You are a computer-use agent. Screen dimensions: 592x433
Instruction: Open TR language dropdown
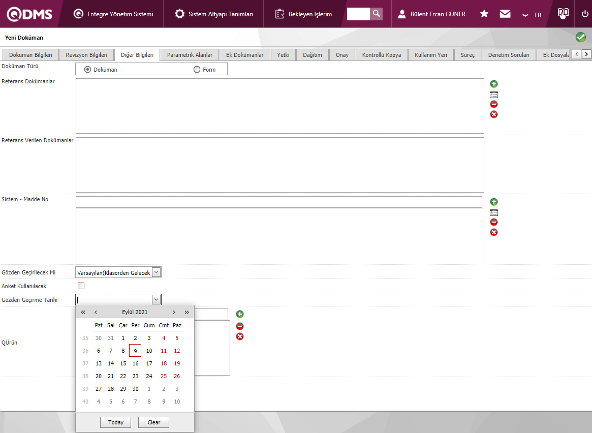(532, 15)
